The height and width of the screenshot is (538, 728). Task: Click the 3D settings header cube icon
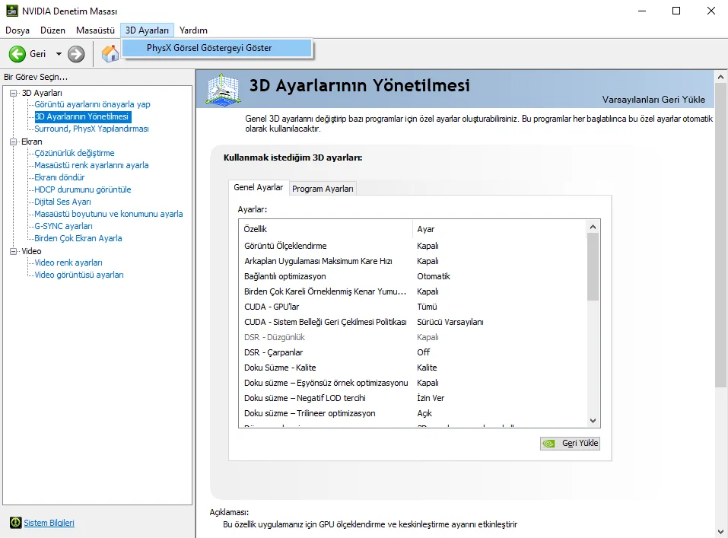(x=224, y=90)
